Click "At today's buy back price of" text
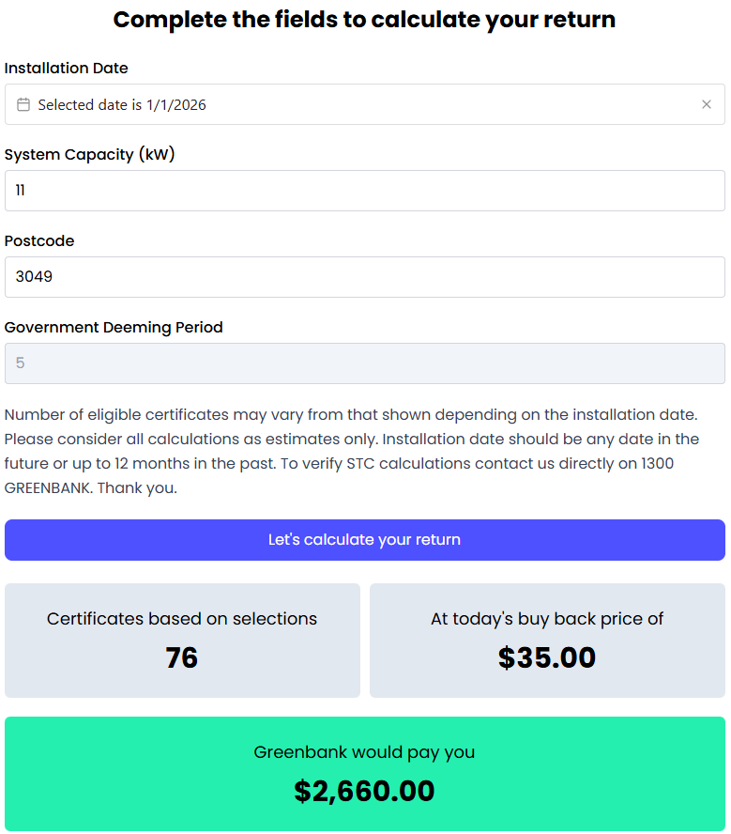Image resolution: width=731 pixels, height=834 pixels. (547, 619)
